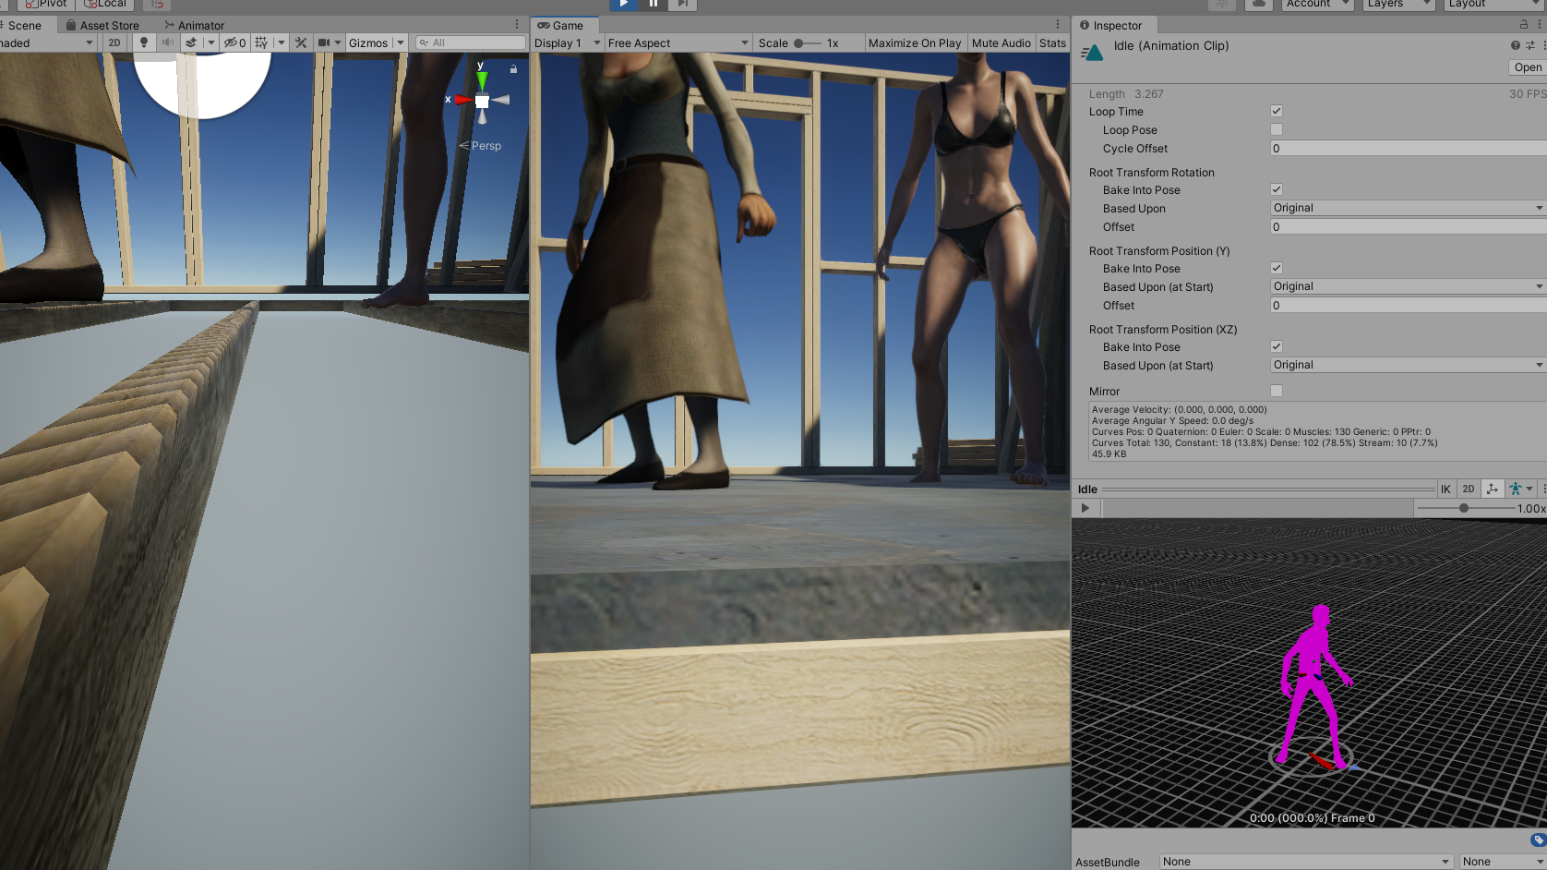Screen dimensions: 1547x870
Task: Switch to the Scene tab
Action: [x=25, y=25]
